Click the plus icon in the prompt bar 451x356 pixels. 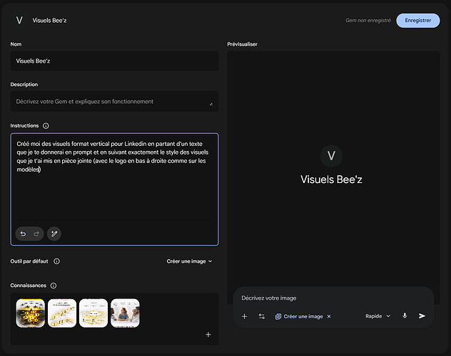click(244, 316)
